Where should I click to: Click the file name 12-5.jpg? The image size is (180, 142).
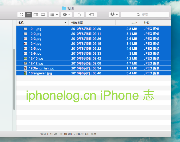[x=35, y=49]
